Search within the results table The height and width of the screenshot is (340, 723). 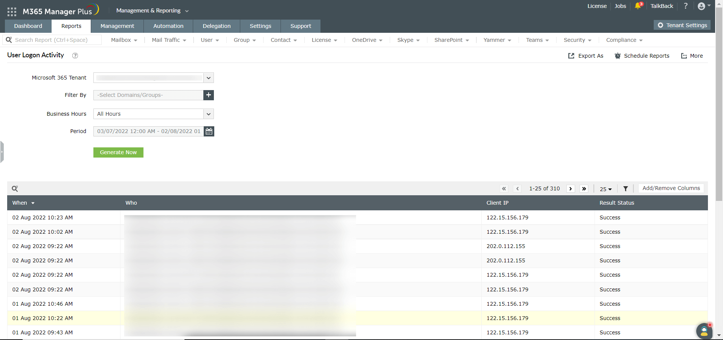(15, 188)
